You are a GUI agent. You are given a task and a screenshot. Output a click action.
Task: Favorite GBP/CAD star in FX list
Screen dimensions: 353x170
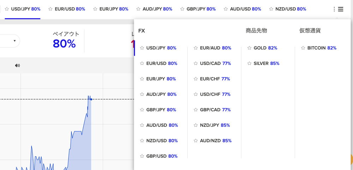[196, 110]
